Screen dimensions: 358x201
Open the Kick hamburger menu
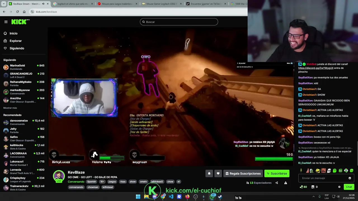tap(6, 22)
